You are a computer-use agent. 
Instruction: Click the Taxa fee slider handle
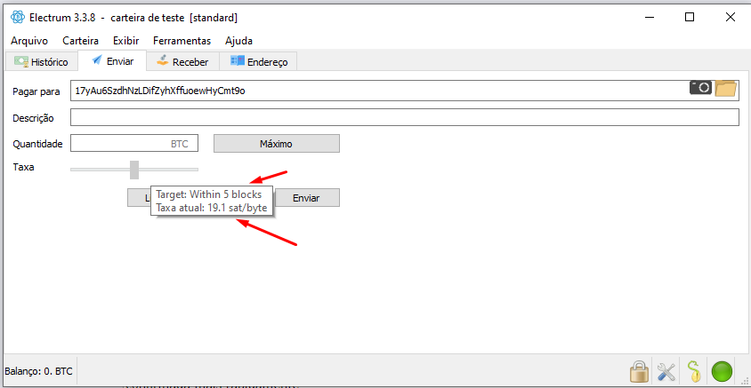click(134, 170)
